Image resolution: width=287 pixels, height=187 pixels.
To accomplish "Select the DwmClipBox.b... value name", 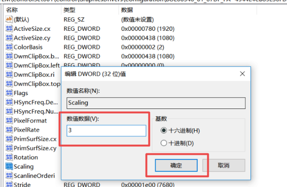I will click(x=37, y=56).
